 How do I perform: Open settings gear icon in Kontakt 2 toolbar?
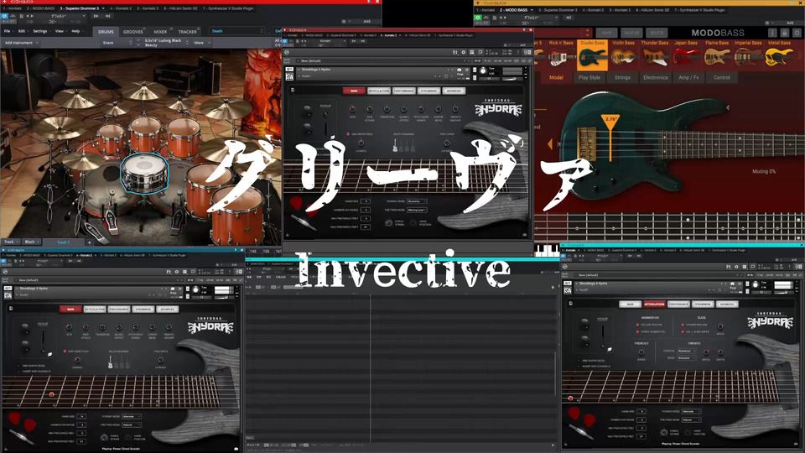pos(177,272)
